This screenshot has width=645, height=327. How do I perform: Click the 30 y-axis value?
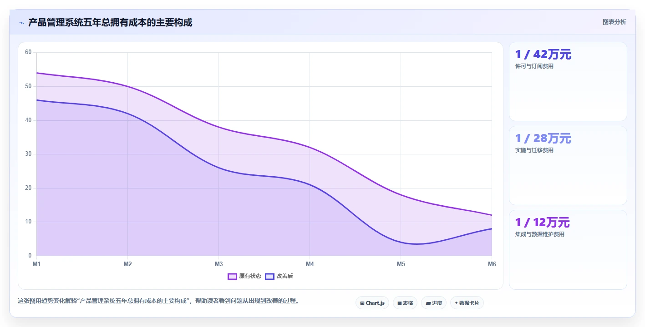(x=28, y=154)
